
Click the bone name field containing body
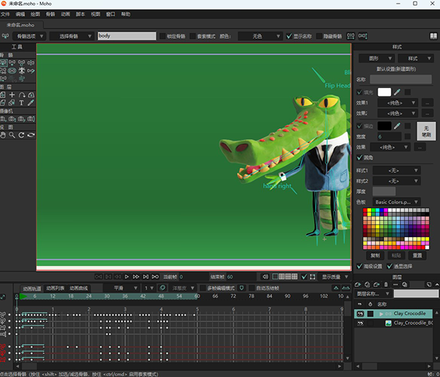point(127,36)
